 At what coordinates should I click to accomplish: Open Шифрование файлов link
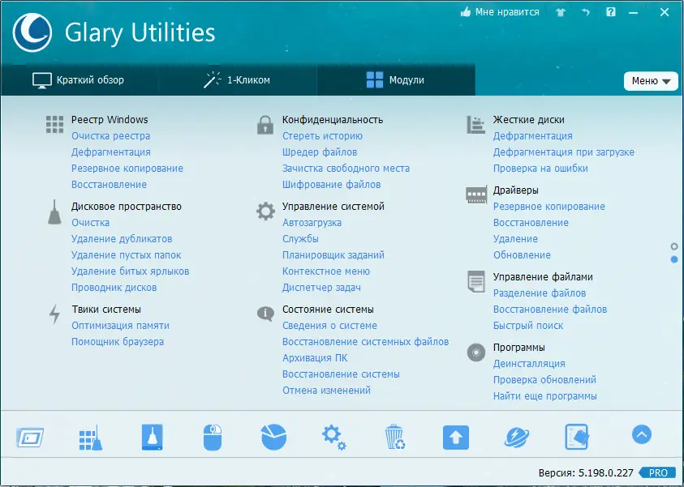coord(332,185)
